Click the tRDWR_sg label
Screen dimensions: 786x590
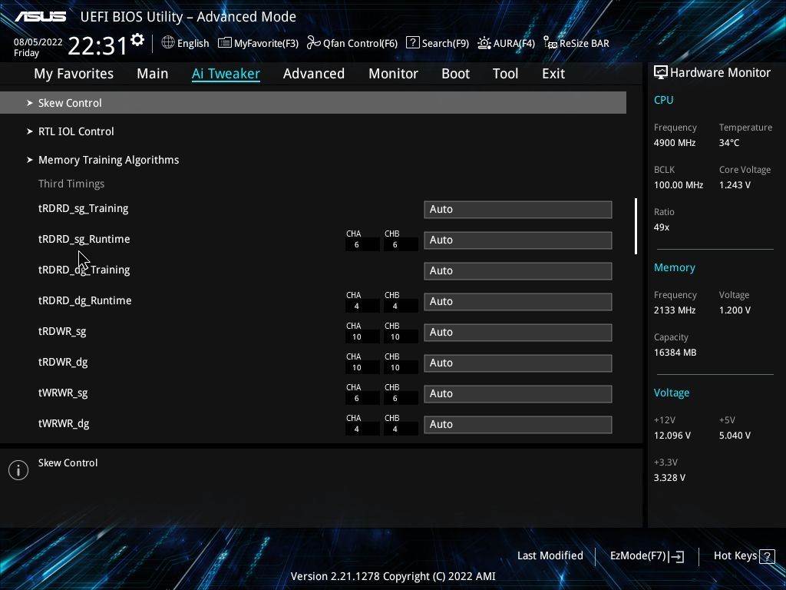point(62,332)
